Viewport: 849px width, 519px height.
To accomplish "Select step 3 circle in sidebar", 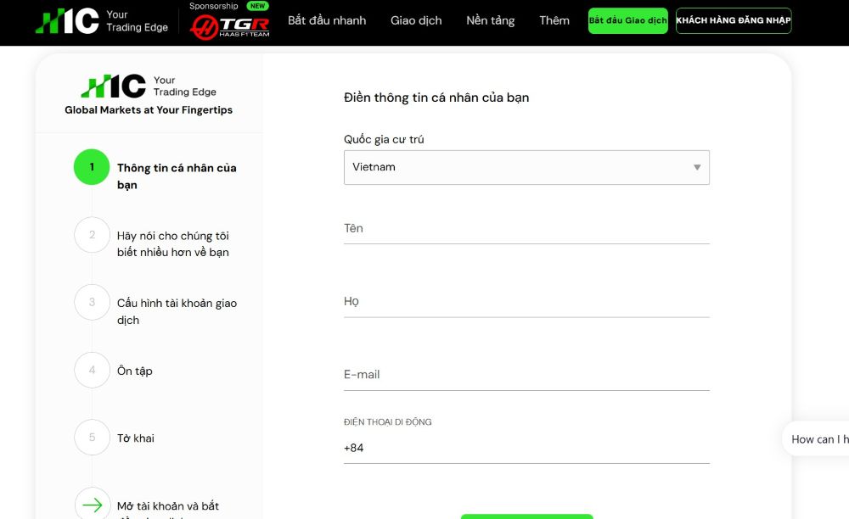I will coord(92,302).
